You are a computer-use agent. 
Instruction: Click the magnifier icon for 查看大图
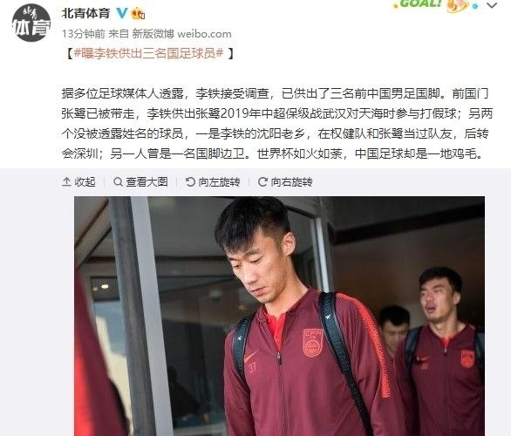pyautogui.click(x=118, y=181)
